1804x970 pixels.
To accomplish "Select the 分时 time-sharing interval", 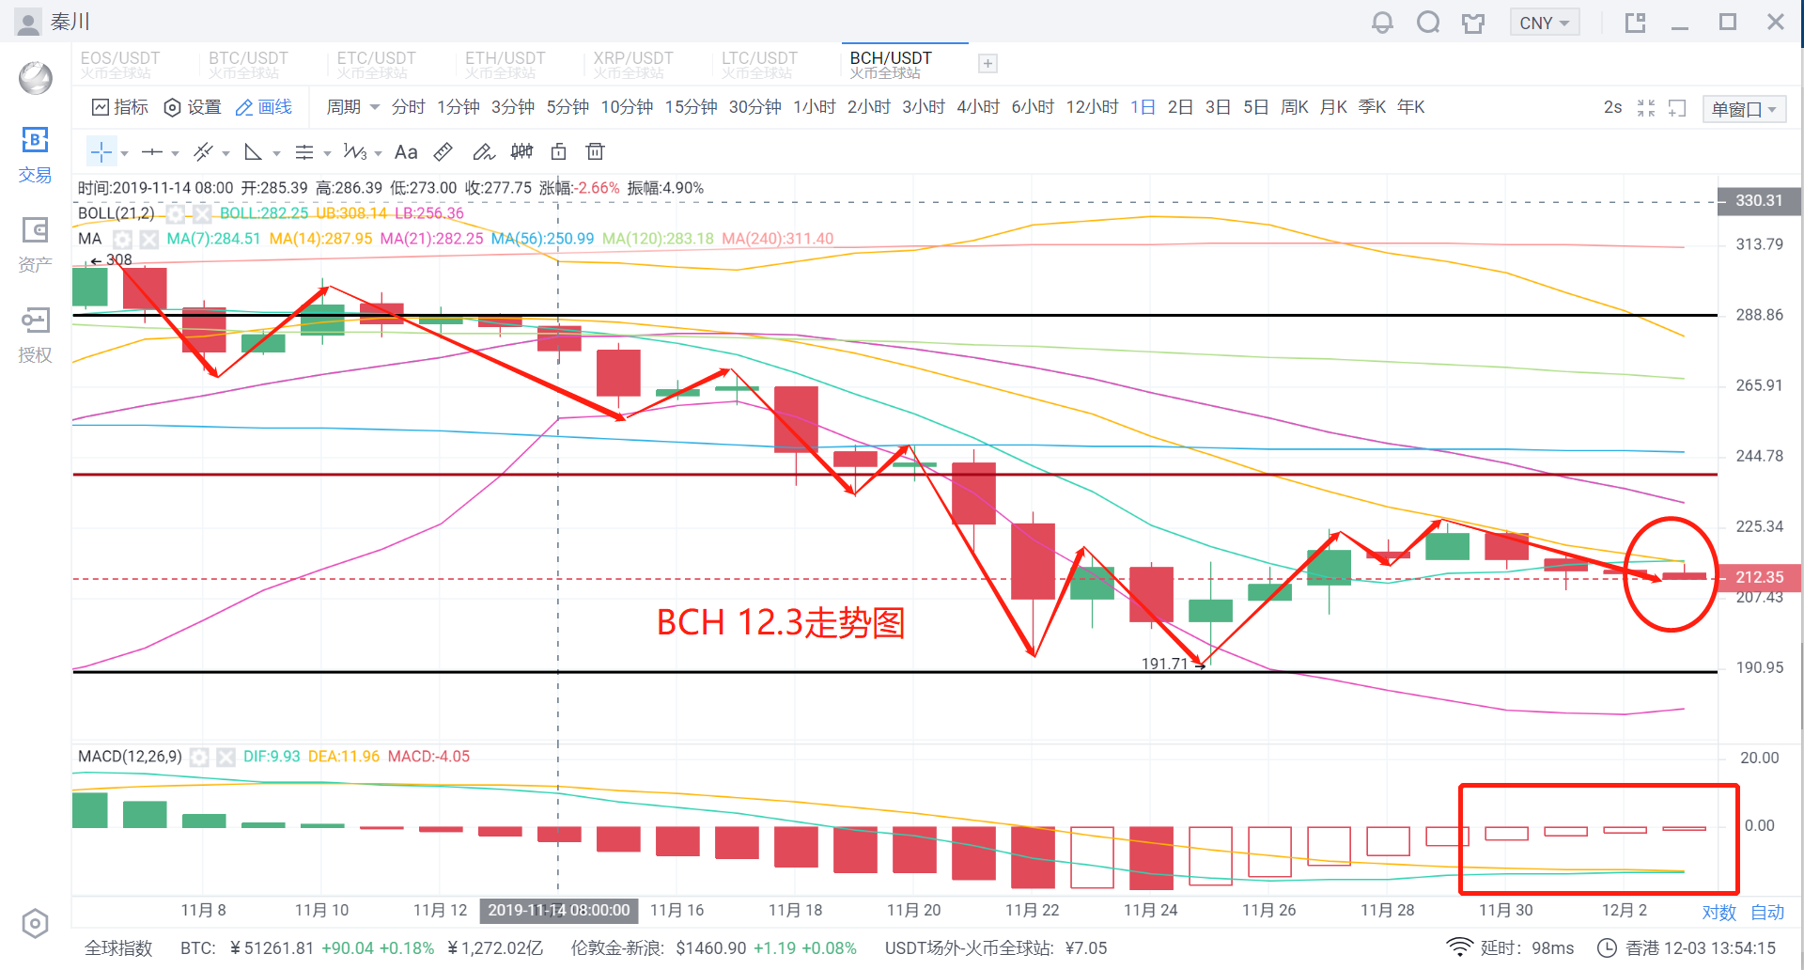I will 408,107.
